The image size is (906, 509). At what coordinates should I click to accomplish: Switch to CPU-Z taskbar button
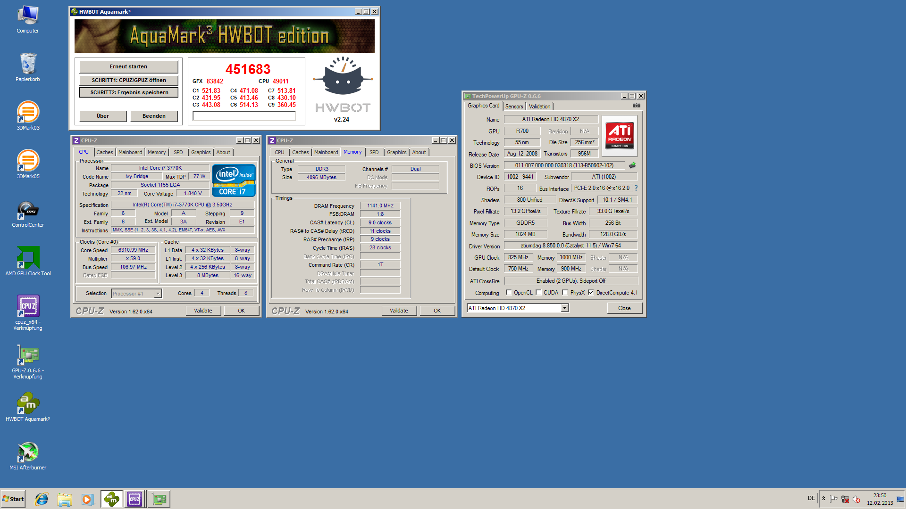coord(134,499)
